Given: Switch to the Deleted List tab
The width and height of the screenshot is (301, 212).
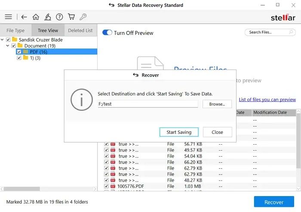Looking at the screenshot, I should coord(80,30).
